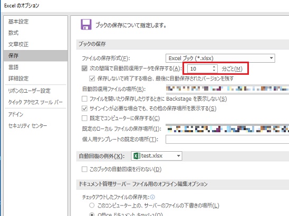Enable Backstage を表示しない checkbox
The width and height of the screenshot is (289, 216).
point(84,99)
